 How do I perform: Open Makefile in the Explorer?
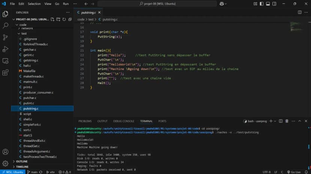(x=29, y=71)
